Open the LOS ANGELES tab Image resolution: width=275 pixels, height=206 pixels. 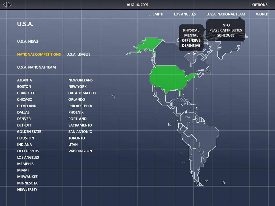(185, 14)
